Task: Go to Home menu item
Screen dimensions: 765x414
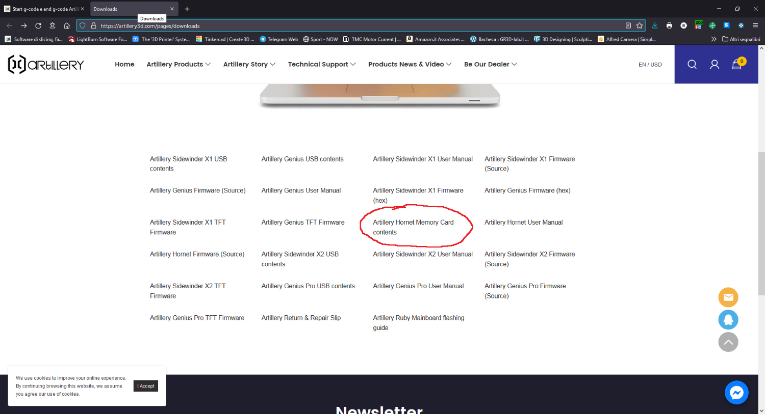Action: (124, 64)
